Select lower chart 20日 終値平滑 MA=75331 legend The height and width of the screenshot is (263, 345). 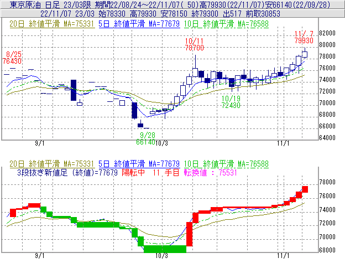pyautogui.click(x=52, y=164)
